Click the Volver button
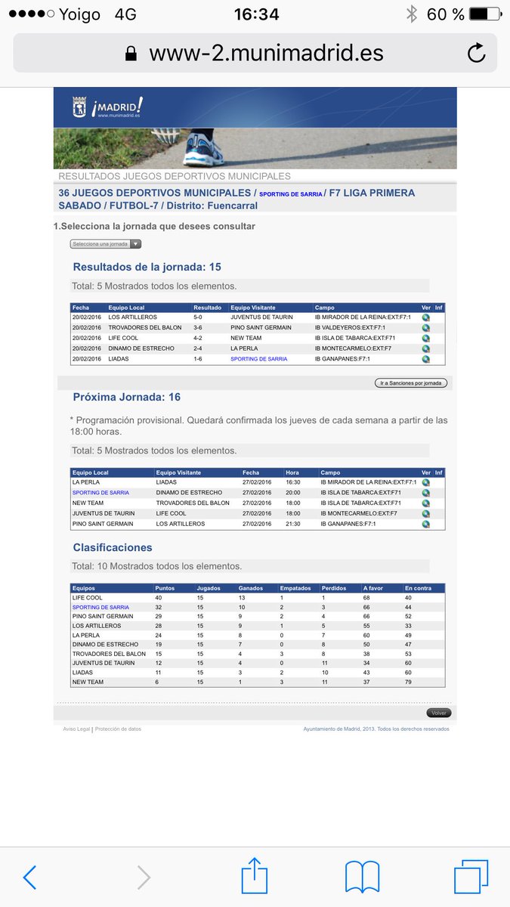 coord(438,713)
